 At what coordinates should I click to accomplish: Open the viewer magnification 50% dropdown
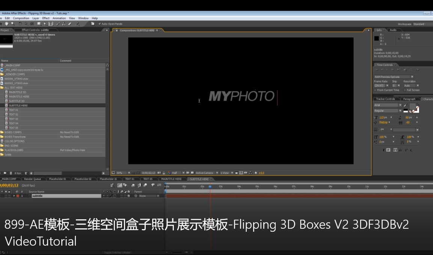[123, 173]
